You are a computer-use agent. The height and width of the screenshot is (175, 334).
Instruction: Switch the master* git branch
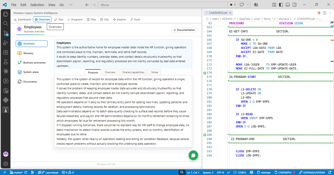(x=16, y=172)
